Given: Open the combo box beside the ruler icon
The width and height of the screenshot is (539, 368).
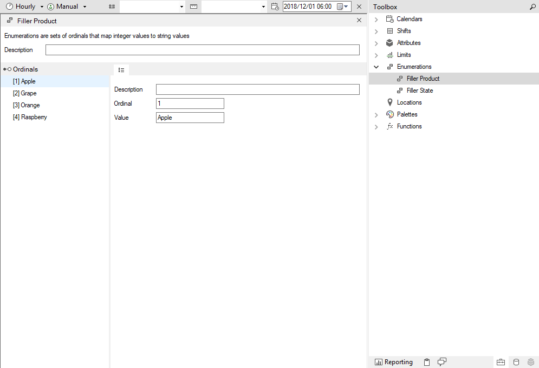Looking at the screenshot, I should 234,7.
